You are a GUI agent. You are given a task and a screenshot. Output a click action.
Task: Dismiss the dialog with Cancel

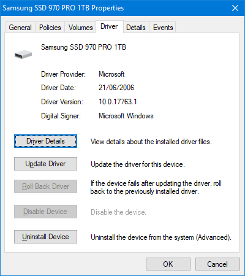pyautogui.click(x=217, y=264)
